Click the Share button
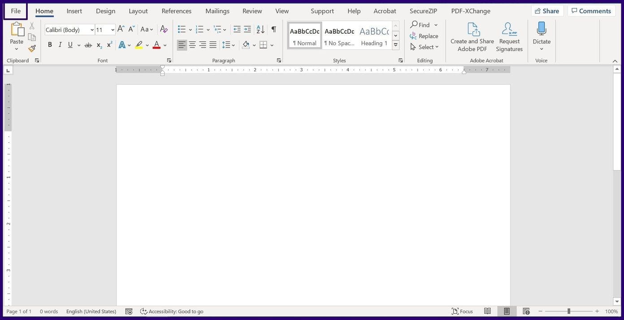 pos(547,11)
